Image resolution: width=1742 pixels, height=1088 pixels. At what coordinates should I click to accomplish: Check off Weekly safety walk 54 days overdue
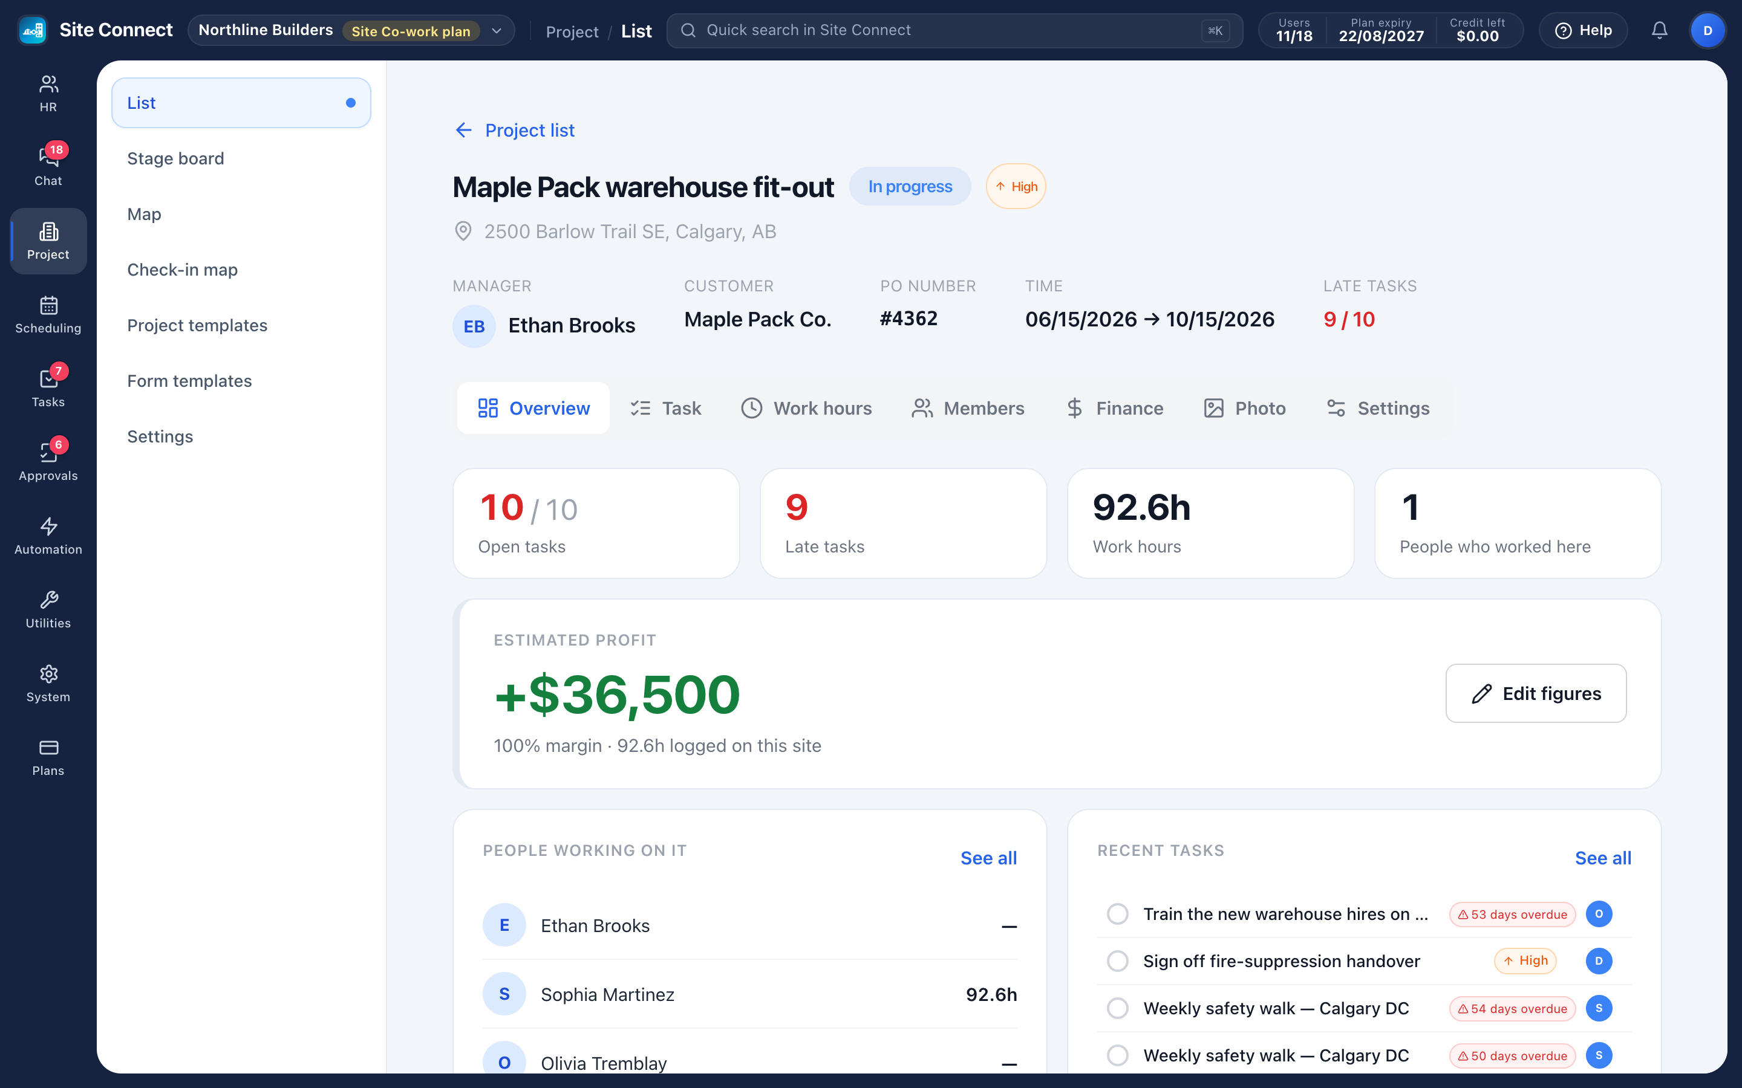tap(1117, 1008)
